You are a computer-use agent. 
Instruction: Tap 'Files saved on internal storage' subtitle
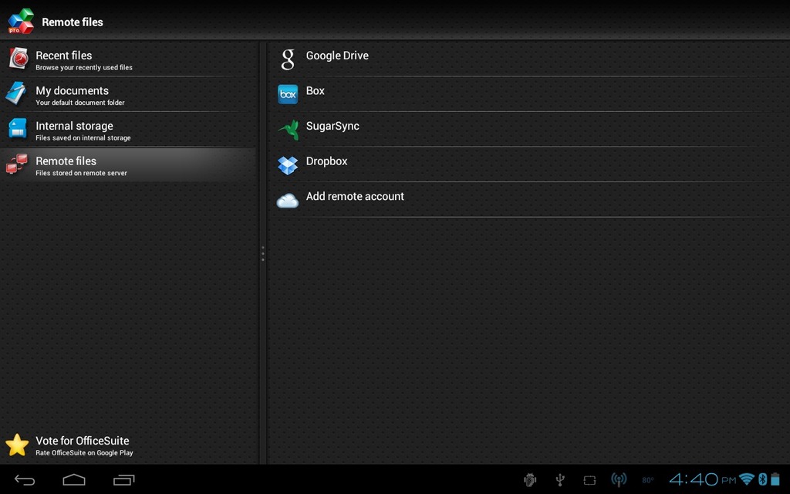point(83,138)
